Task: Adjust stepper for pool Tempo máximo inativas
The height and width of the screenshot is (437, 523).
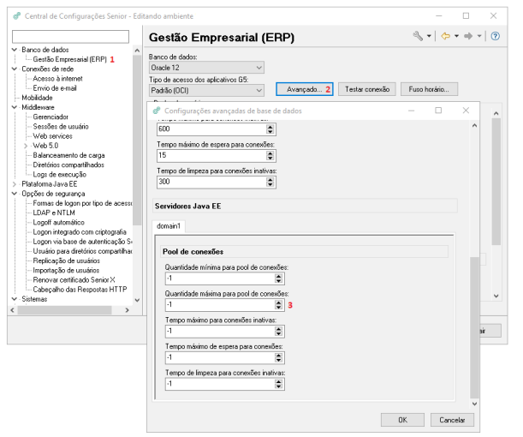Action: pyautogui.click(x=278, y=331)
